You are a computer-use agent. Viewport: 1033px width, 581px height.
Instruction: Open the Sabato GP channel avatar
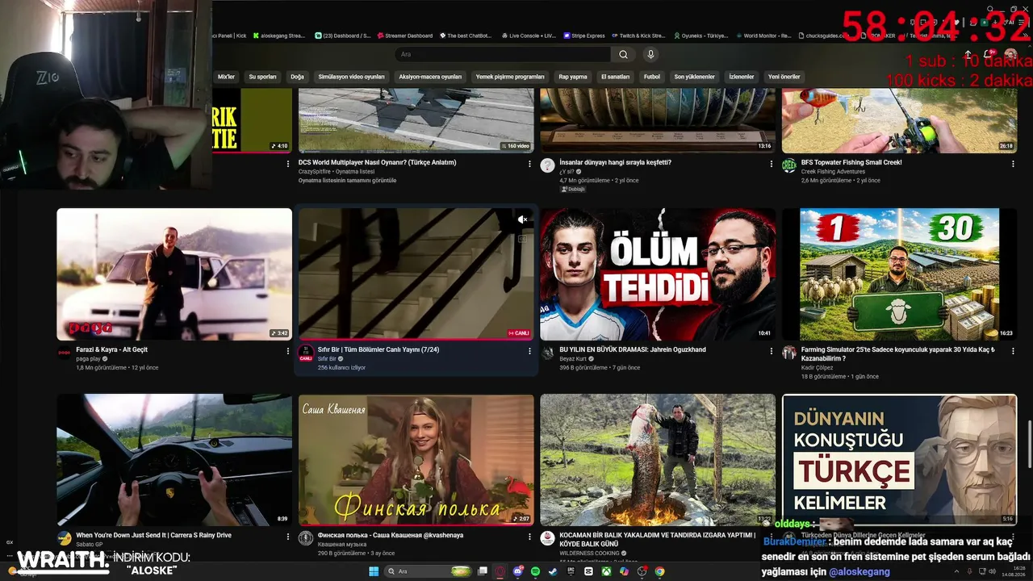64,538
